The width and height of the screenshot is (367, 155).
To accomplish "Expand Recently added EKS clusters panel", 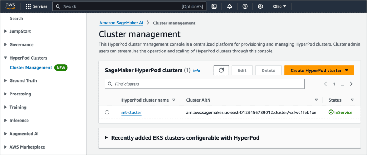I will [106, 138].
